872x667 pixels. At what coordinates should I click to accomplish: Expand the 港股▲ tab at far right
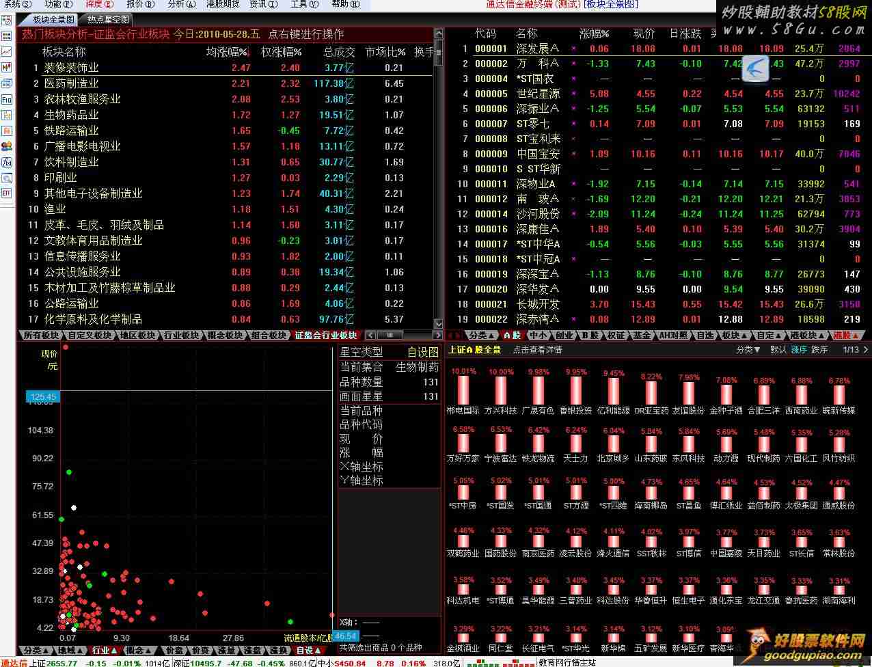(x=847, y=335)
